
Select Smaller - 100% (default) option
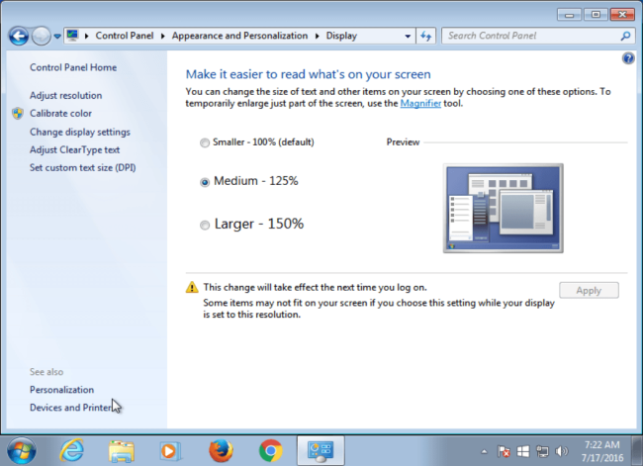pyautogui.click(x=257, y=142)
